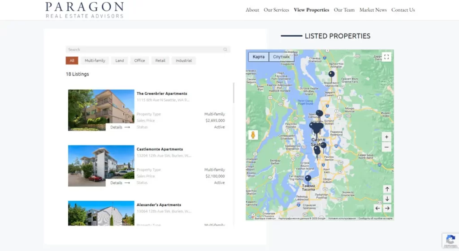Switch map to Спутник satellite view

(281, 57)
